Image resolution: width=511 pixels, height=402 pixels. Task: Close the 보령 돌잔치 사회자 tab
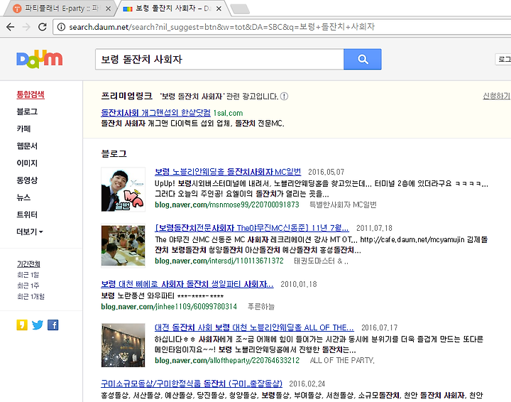219,9
